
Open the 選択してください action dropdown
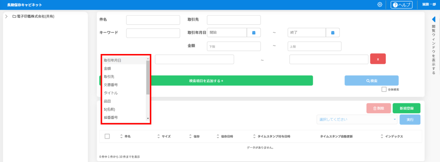point(357,120)
